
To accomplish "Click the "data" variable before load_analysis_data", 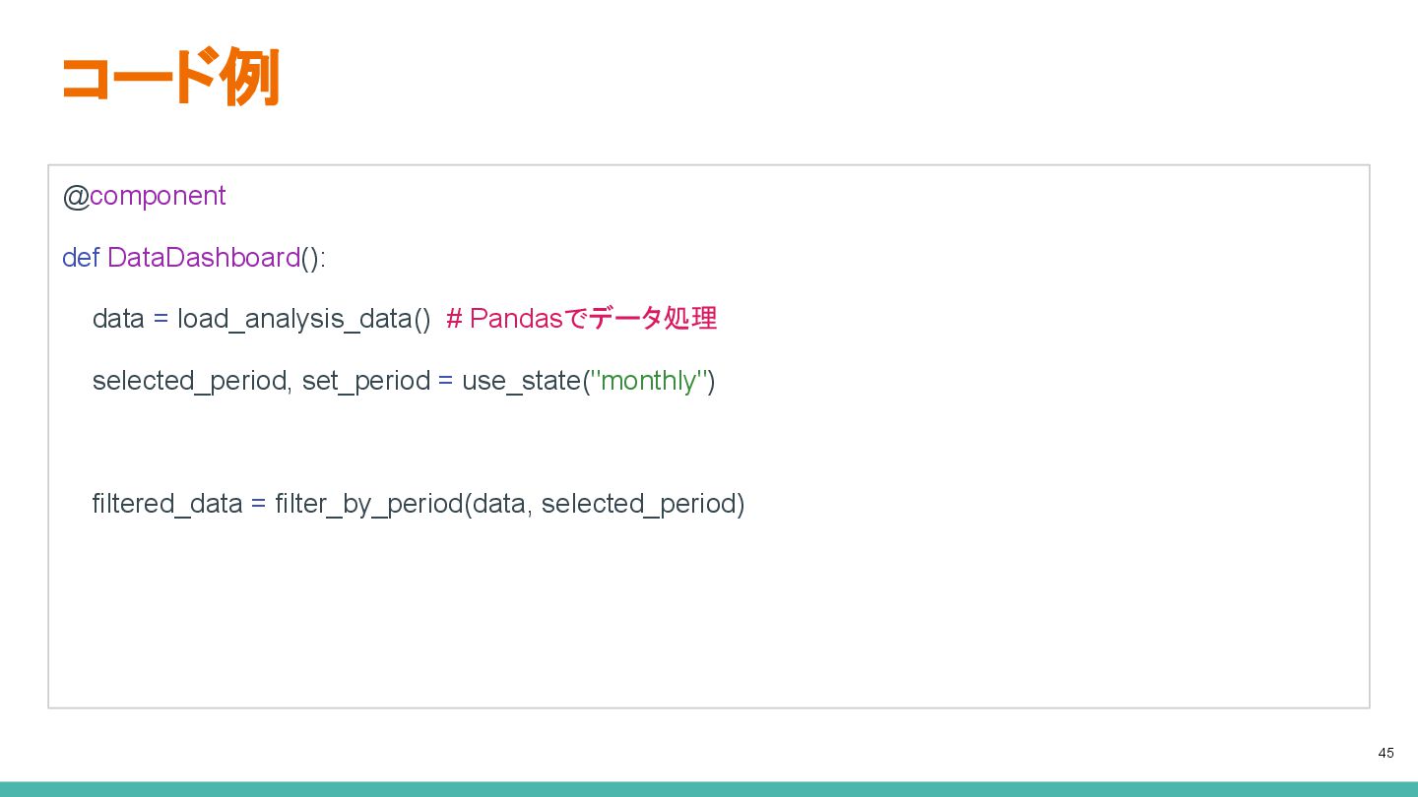I will pyautogui.click(x=118, y=319).
